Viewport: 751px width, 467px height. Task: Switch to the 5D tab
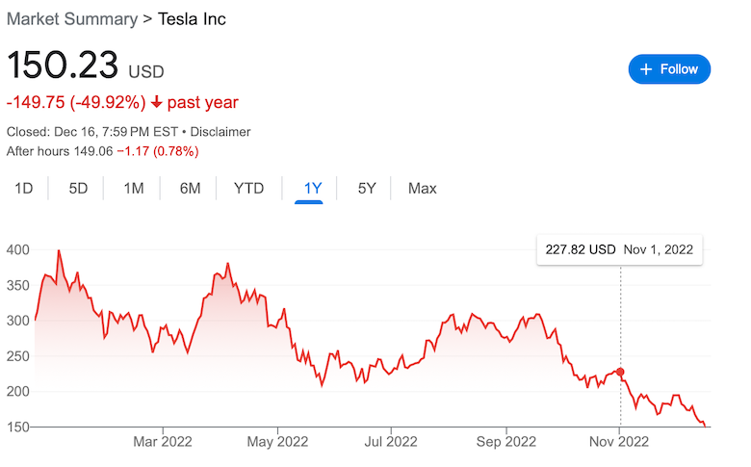(78, 189)
